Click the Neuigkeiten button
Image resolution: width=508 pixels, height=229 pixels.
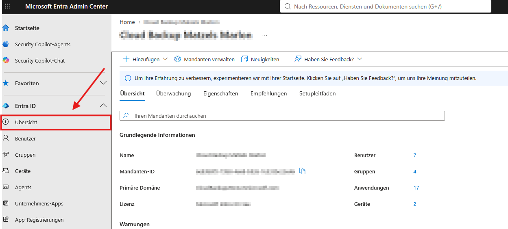(x=260, y=59)
